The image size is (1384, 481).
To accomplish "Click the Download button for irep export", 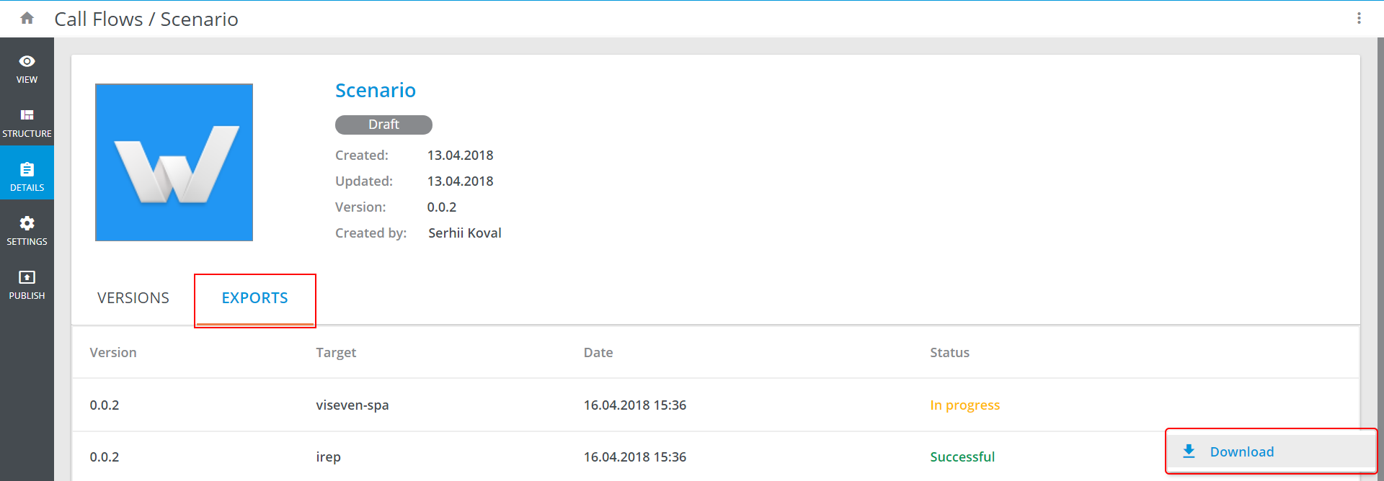I will tap(1241, 452).
